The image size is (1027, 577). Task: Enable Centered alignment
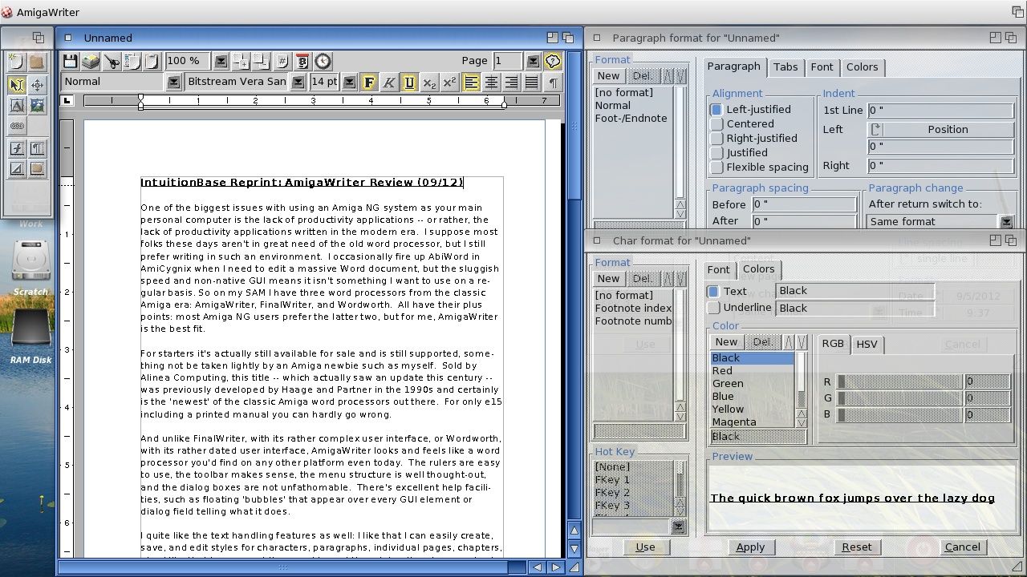tap(716, 123)
